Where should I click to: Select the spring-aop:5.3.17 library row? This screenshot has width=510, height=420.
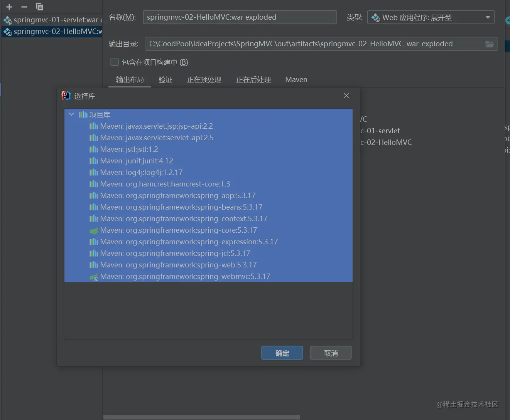(x=208, y=195)
